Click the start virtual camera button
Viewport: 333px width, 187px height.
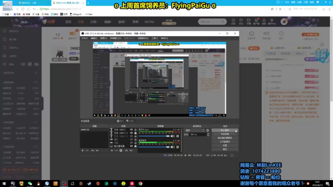click(x=225, y=138)
